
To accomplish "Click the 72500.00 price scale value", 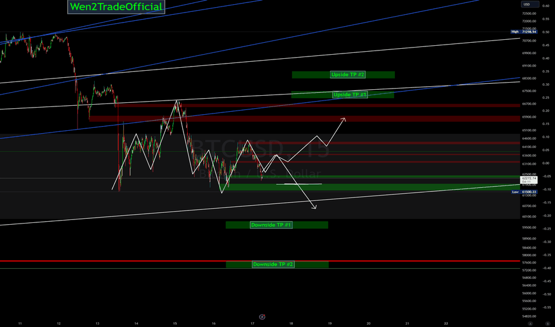I will 529,14.
